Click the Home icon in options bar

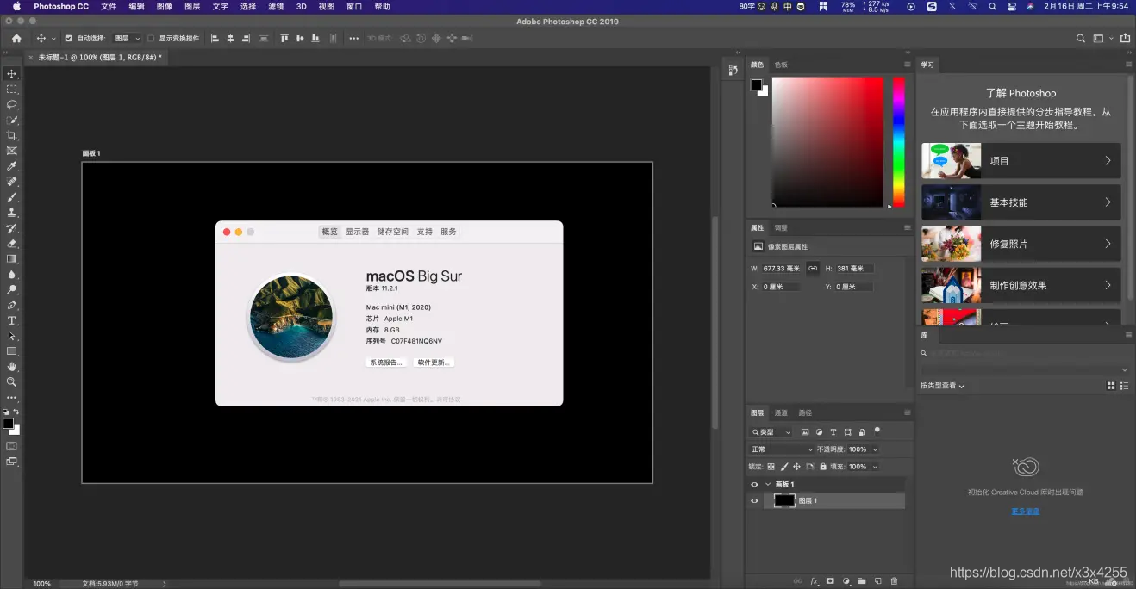pyautogui.click(x=16, y=39)
